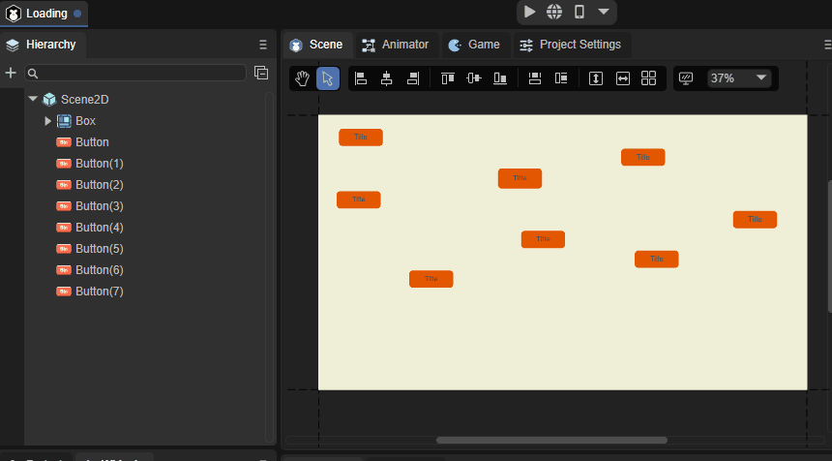This screenshot has height=461, width=832.
Task: Expand the Box node in hierarchy
Action: (47, 121)
